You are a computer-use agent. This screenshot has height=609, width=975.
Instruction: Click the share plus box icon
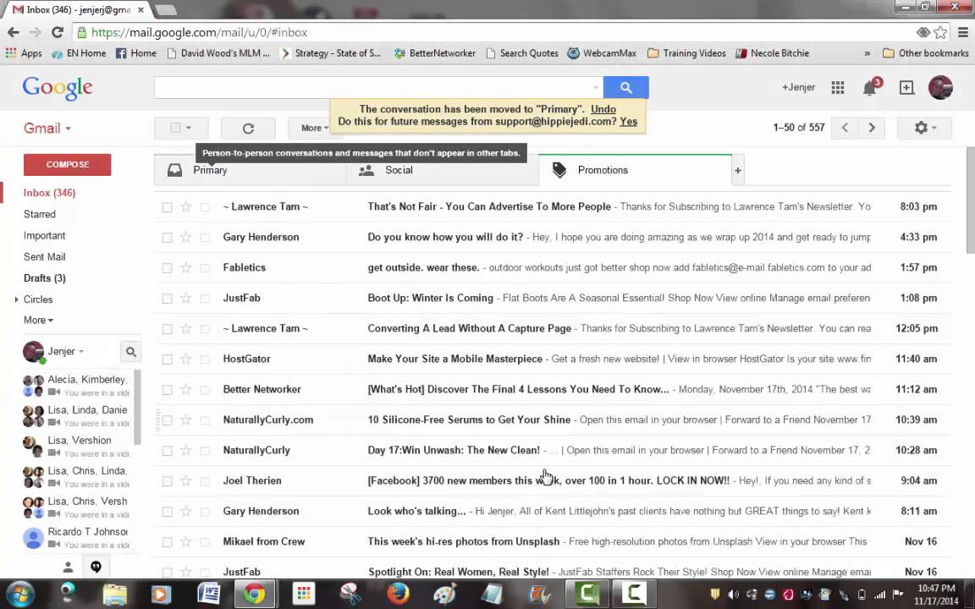pyautogui.click(x=906, y=88)
